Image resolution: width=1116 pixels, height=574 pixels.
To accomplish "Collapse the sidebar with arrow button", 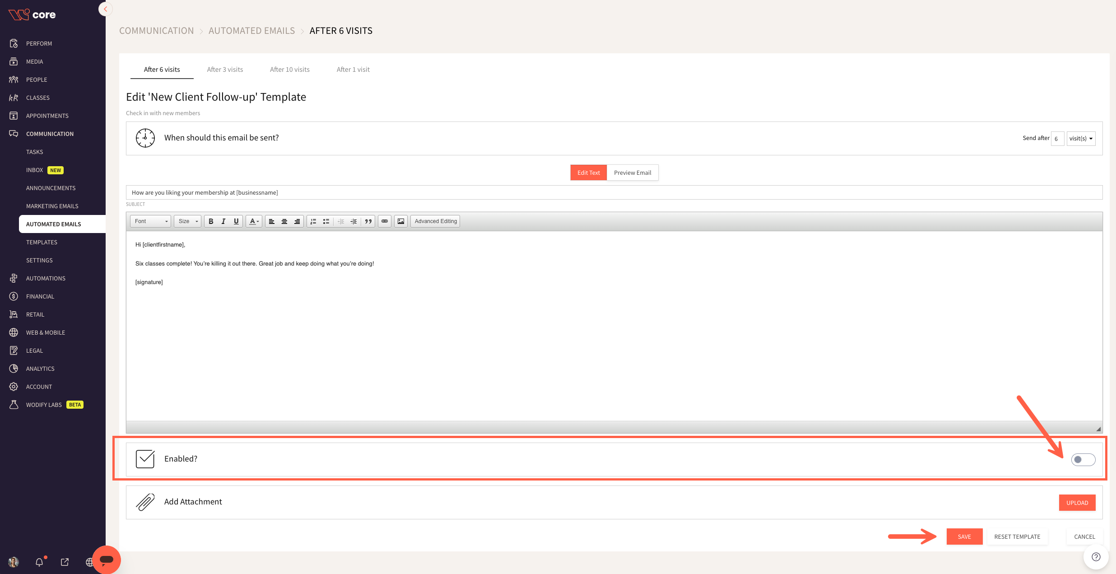I will [105, 9].
